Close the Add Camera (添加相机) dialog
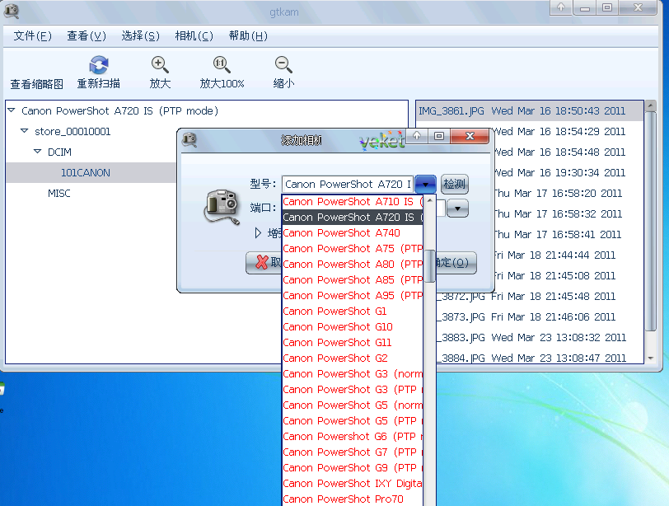The image size is (669, 506). click(x=470, y=136)
